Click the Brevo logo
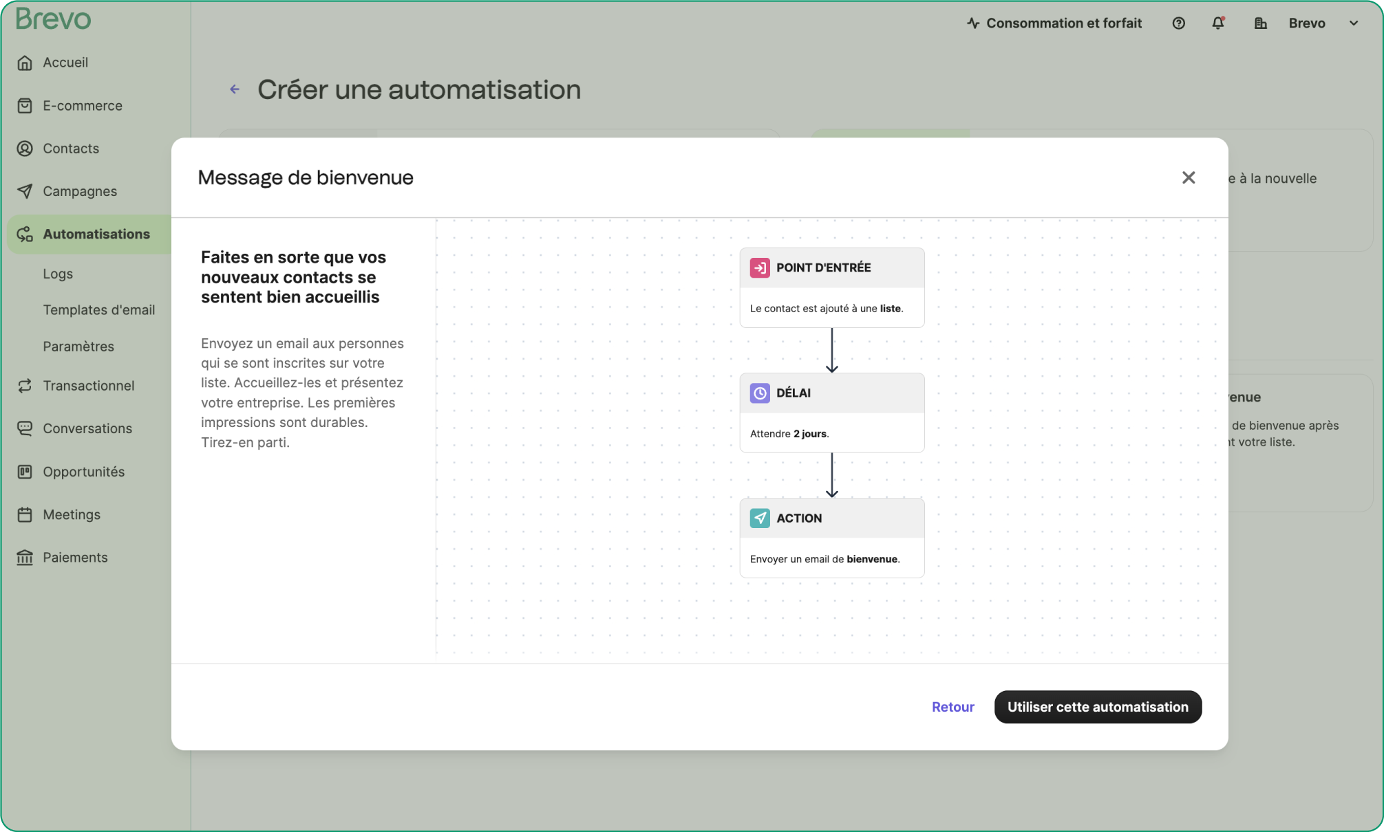The image size is (1384, 832). coord(53,19)
